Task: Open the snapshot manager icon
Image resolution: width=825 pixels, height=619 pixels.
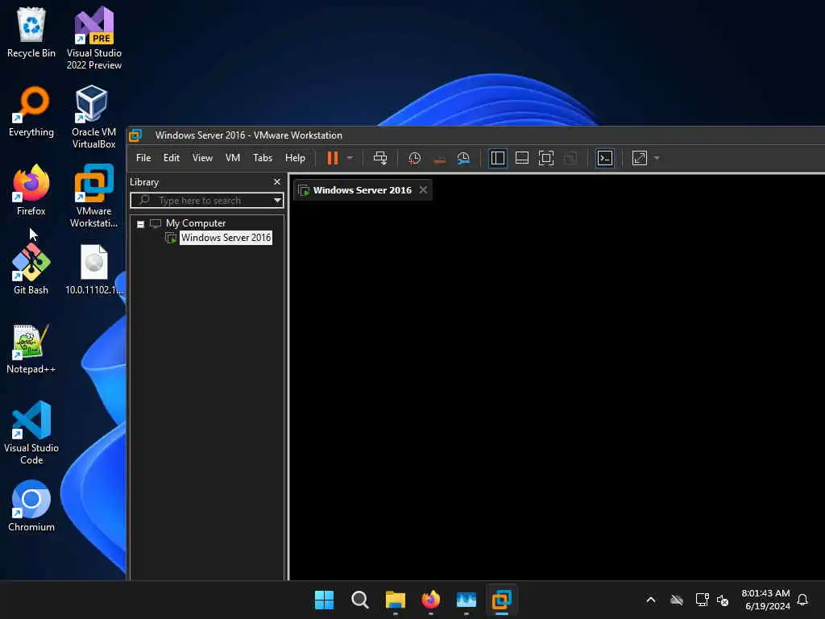Action: coord(463,158)
